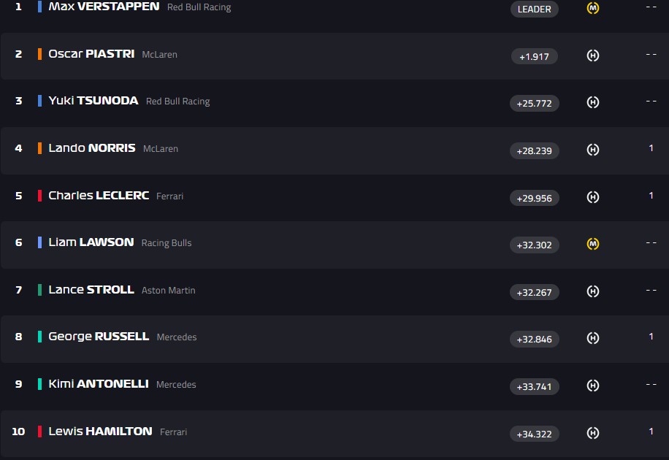Click the red Ferrari color bar beside Hamilton

coord(40,432)
